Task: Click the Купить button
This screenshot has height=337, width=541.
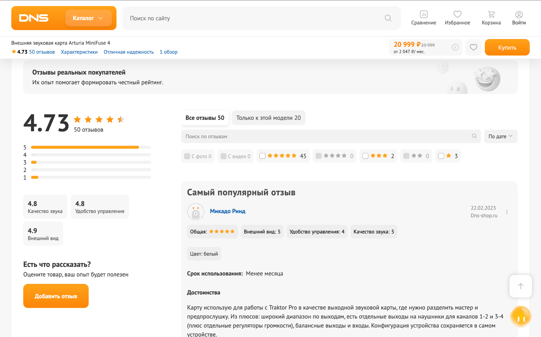Action: (x=507, y=47)
